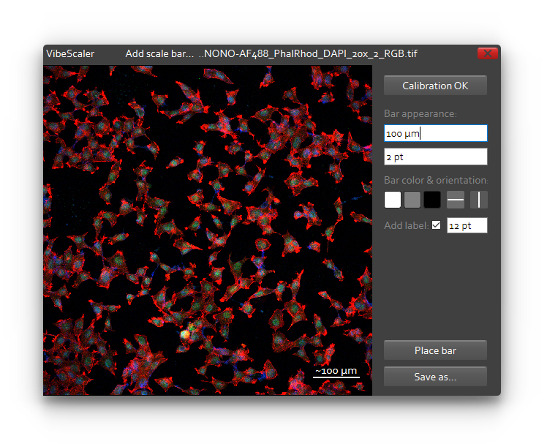Close the VibeScaler window
Screen dimensions: 547x444
pyautogui.click(x=488, y=53)
